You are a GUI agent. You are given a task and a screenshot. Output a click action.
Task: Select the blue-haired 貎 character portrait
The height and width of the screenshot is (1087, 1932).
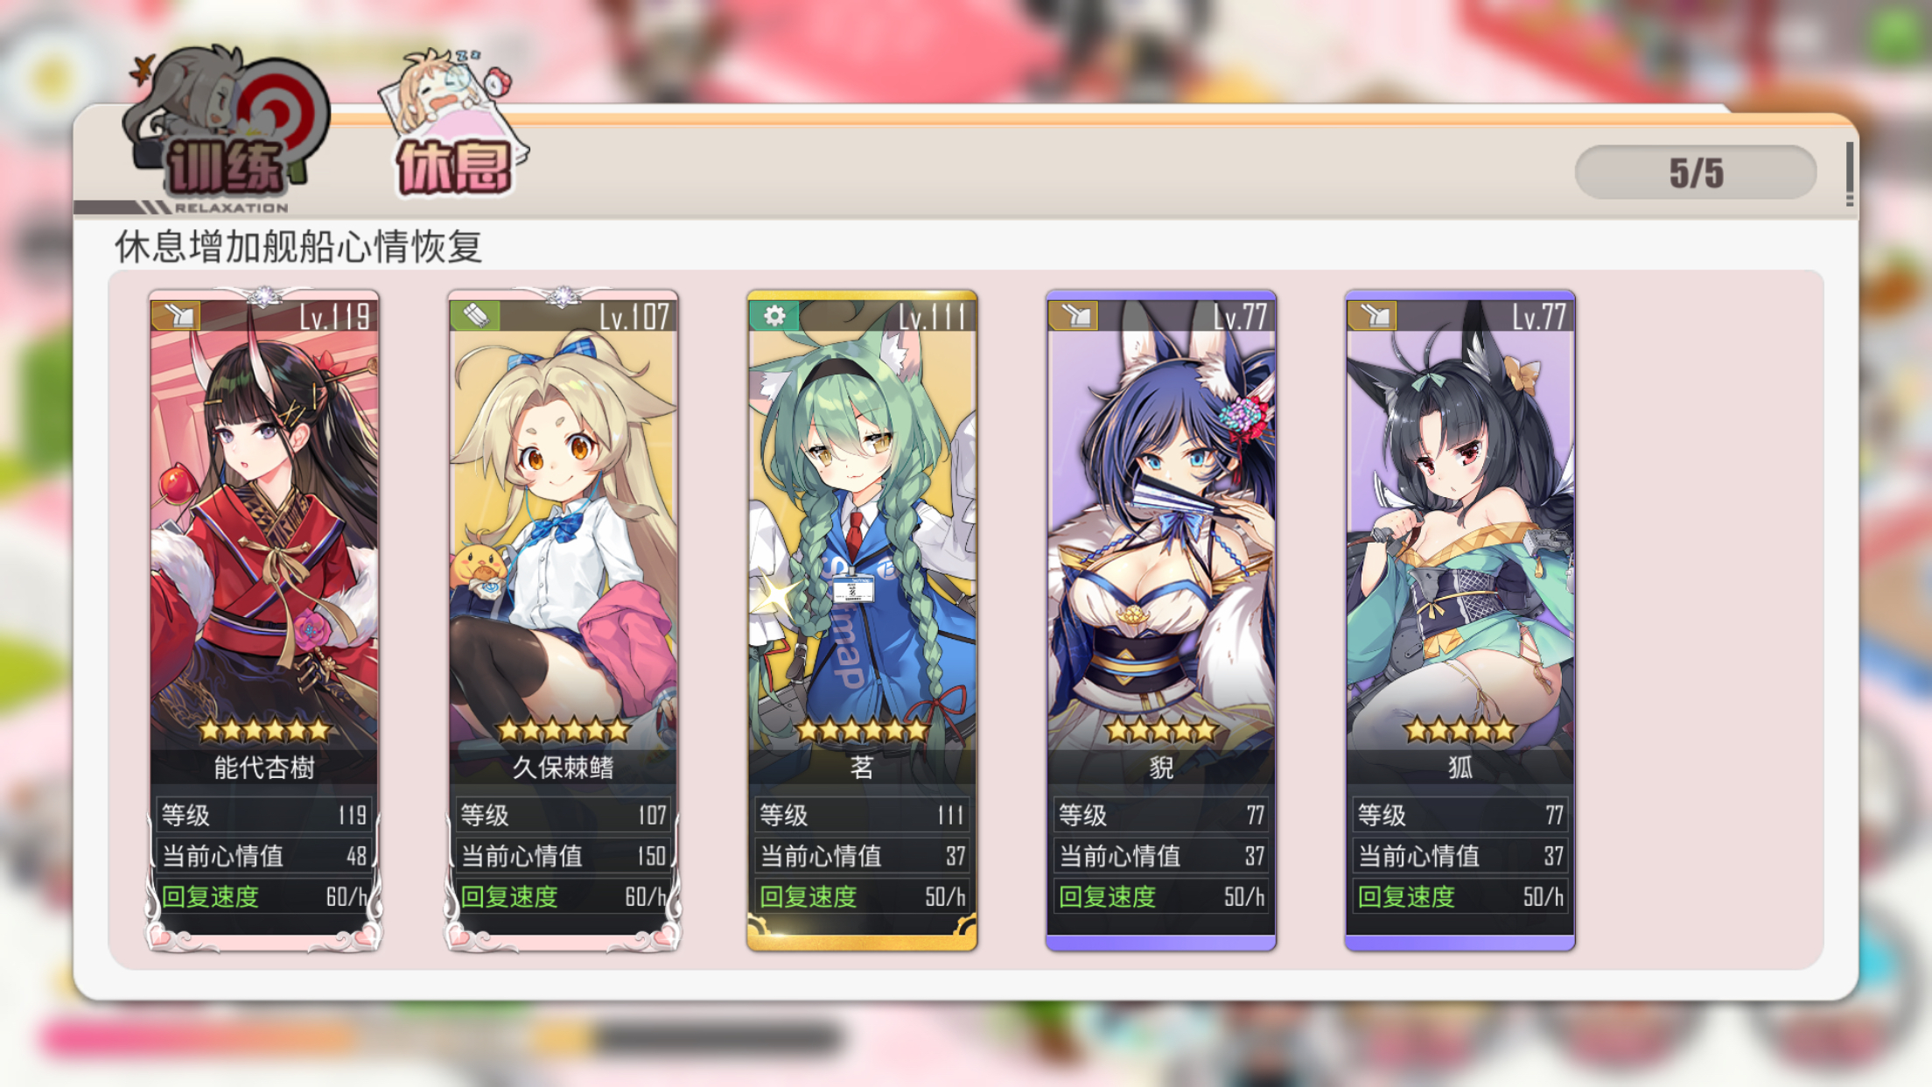[1162, 525]
